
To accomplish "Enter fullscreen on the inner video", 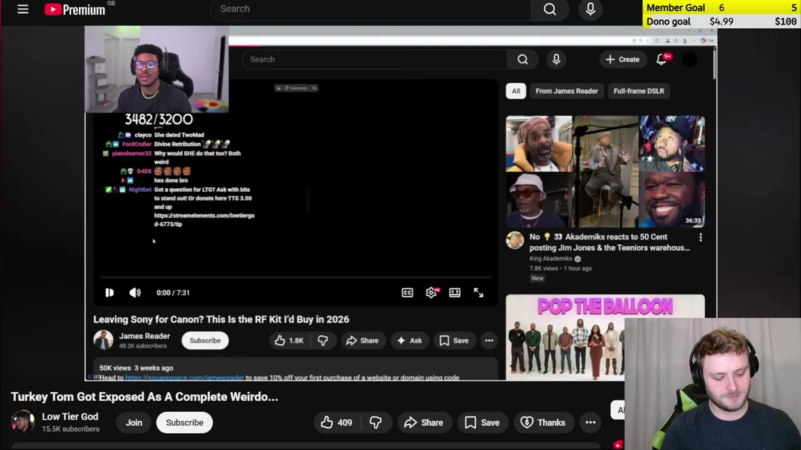I will 478,292.
